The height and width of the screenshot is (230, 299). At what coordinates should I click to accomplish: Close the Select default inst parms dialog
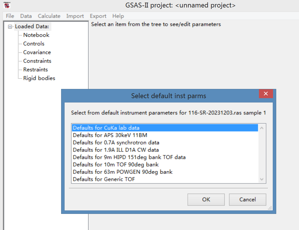coord(266,94)
